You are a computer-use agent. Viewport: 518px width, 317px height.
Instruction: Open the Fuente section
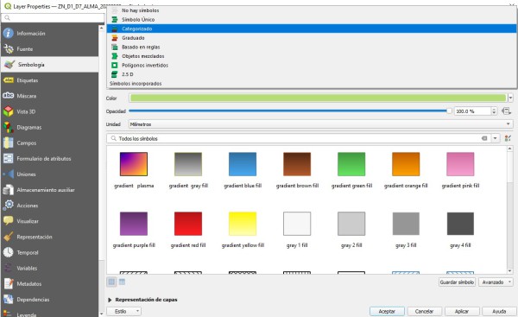click(49, 49)
